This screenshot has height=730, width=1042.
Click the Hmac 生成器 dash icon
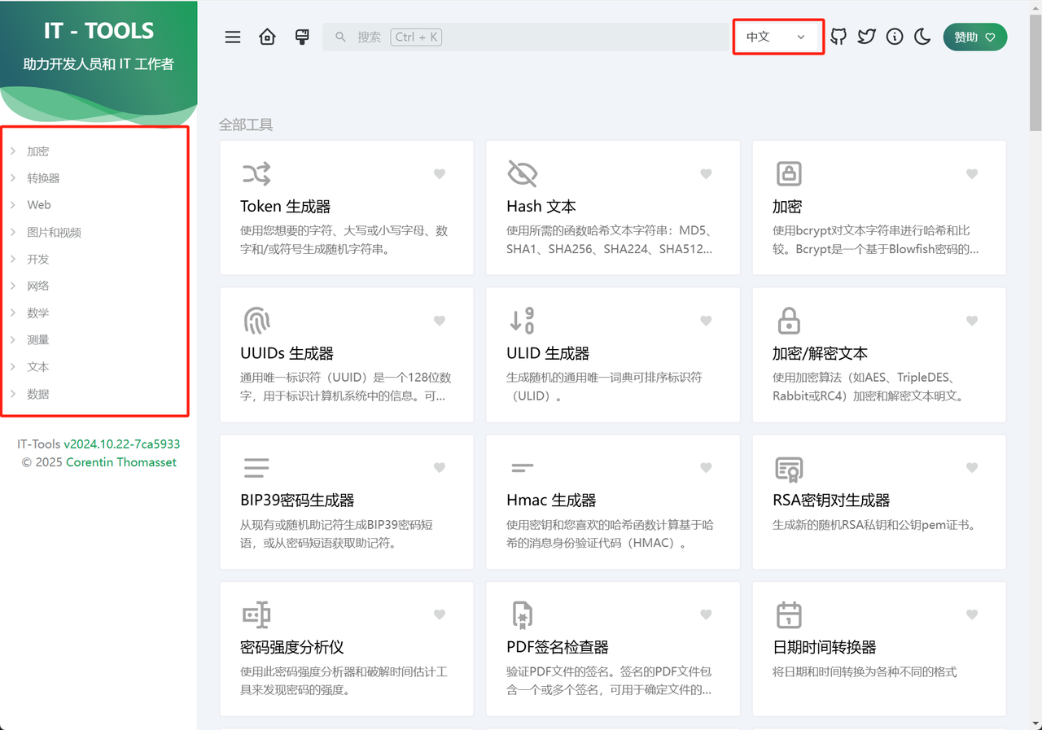click(522, 467)
